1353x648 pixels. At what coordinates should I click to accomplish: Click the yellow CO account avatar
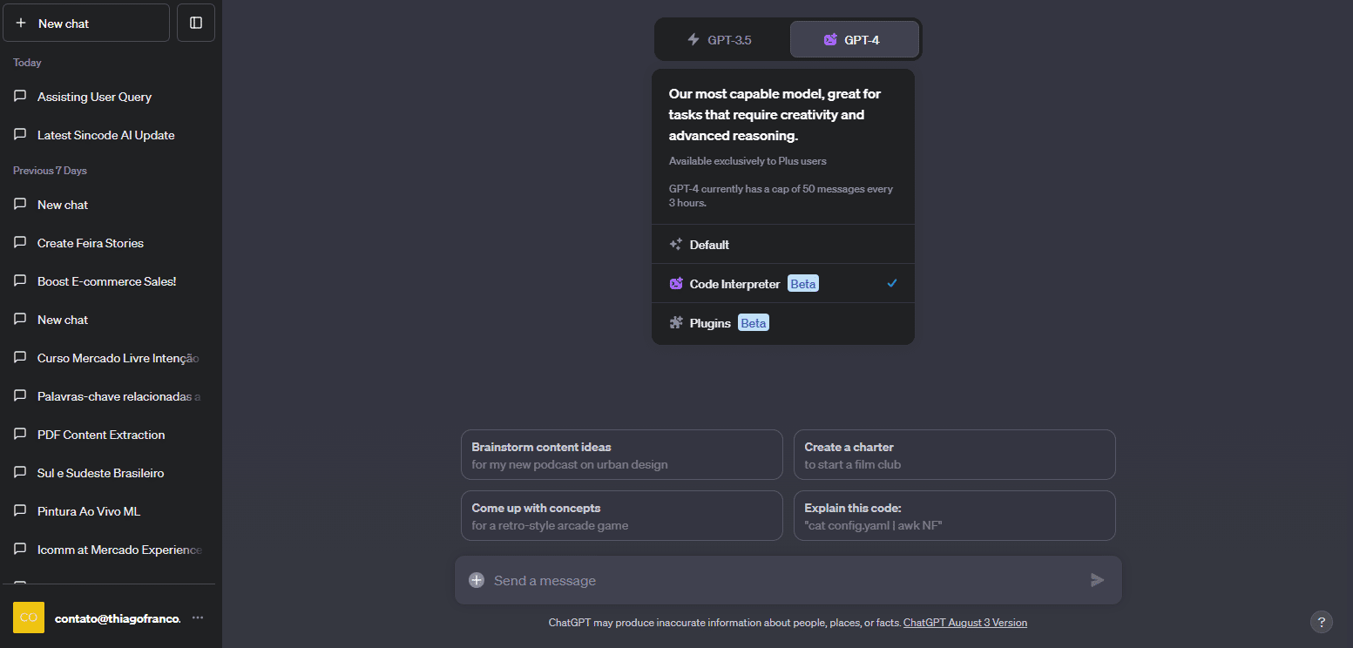[x=29, y=618]
